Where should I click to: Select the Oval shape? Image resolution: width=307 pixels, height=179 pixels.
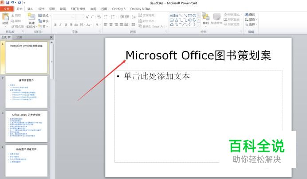194,16
